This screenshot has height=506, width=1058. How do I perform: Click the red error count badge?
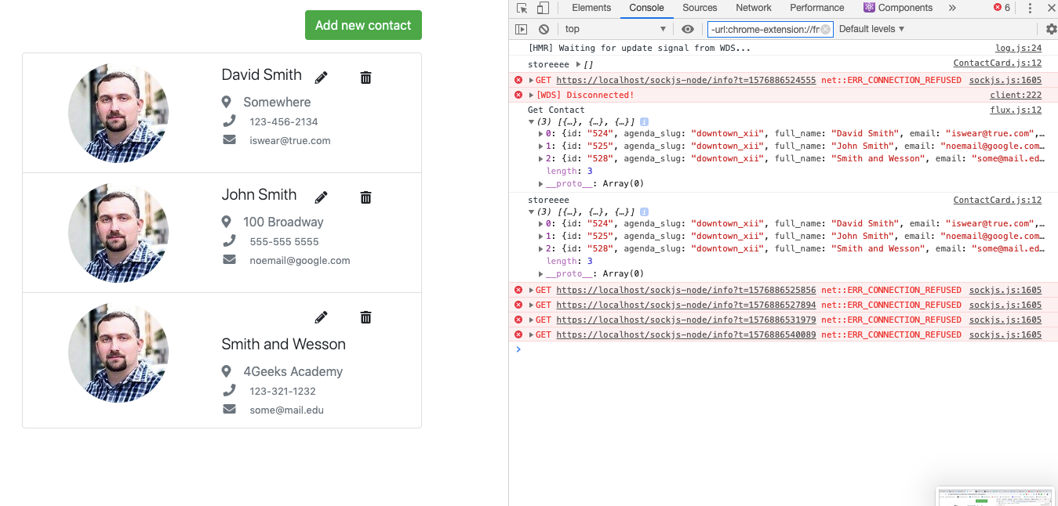1002,8
